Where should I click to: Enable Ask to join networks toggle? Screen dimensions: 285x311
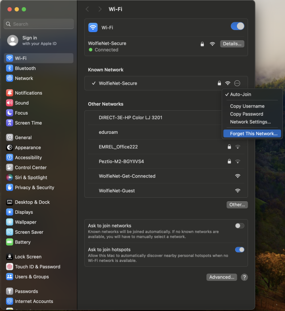tap(240, 226)
